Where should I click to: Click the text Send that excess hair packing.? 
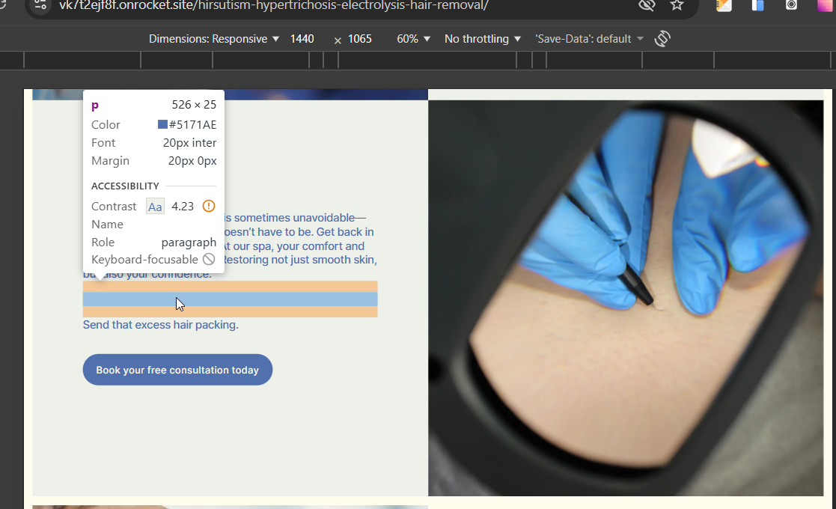tap(160, 325)
